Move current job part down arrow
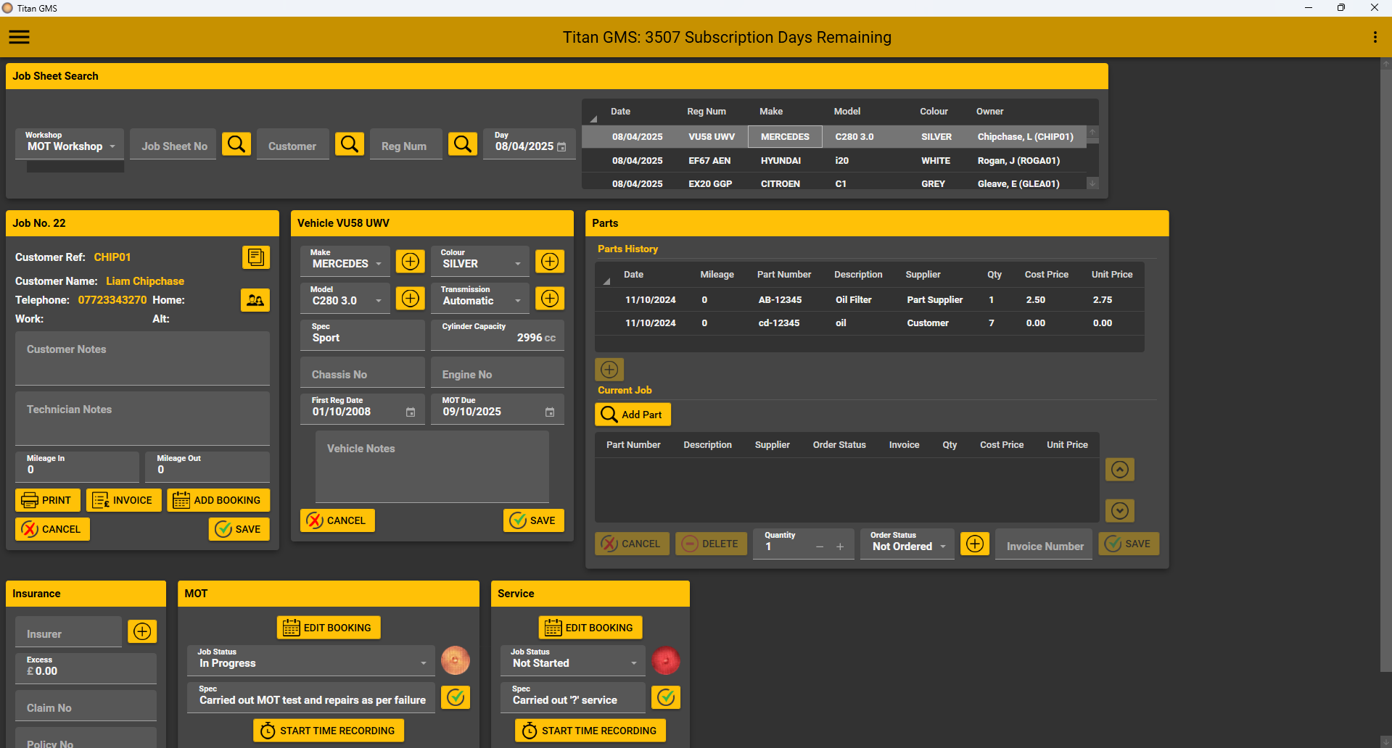This screenshot has width=1392, height=748. pyautogui.click(x=1120, y=511)
